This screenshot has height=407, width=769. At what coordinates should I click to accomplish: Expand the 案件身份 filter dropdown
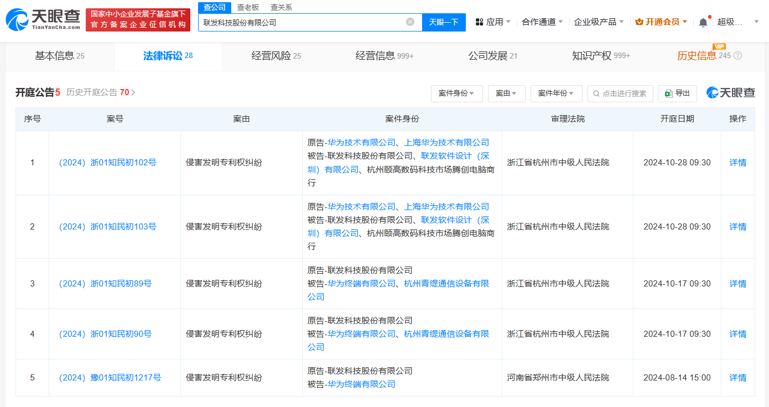pos(456,93)
